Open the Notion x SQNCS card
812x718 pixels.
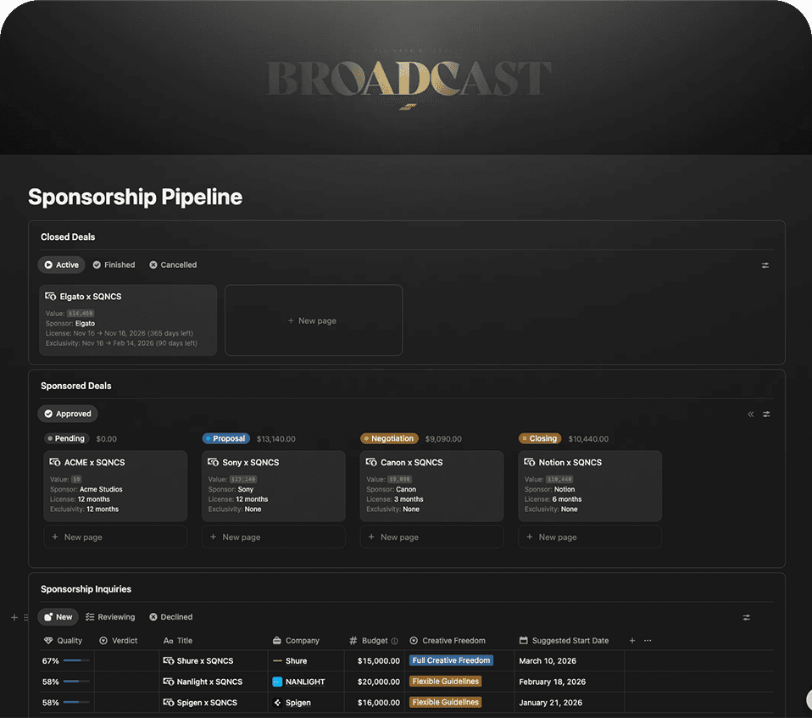point(590,486)
